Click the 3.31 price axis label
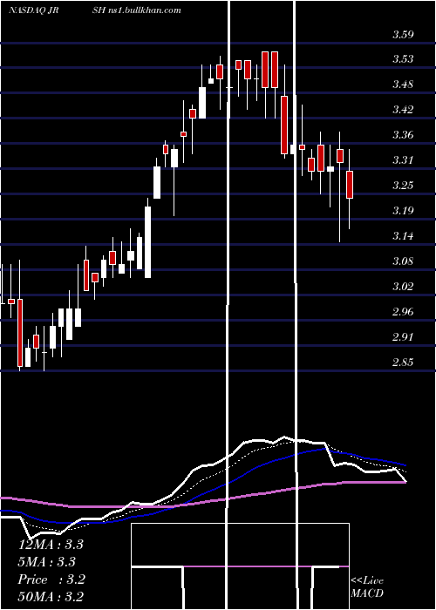Screen dimensions: 436x610 tap(403, 159)
